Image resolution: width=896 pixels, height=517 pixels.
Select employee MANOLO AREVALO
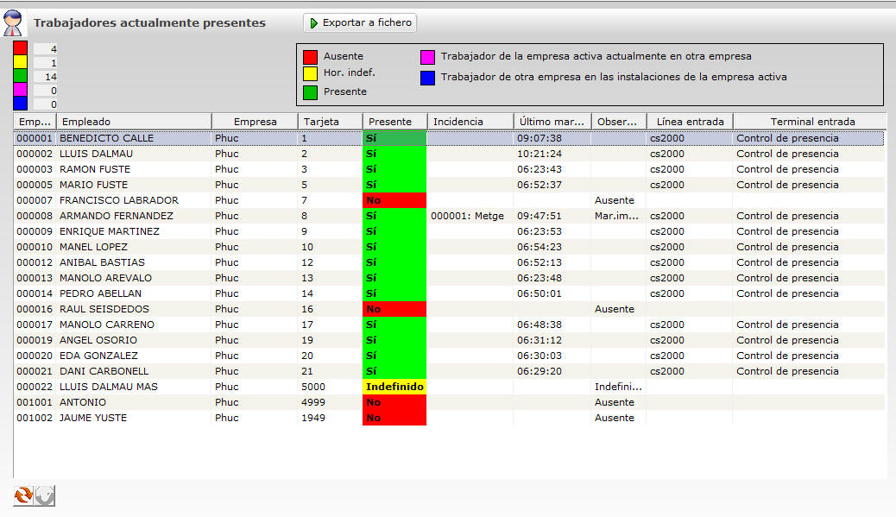[x=105, y=278]
